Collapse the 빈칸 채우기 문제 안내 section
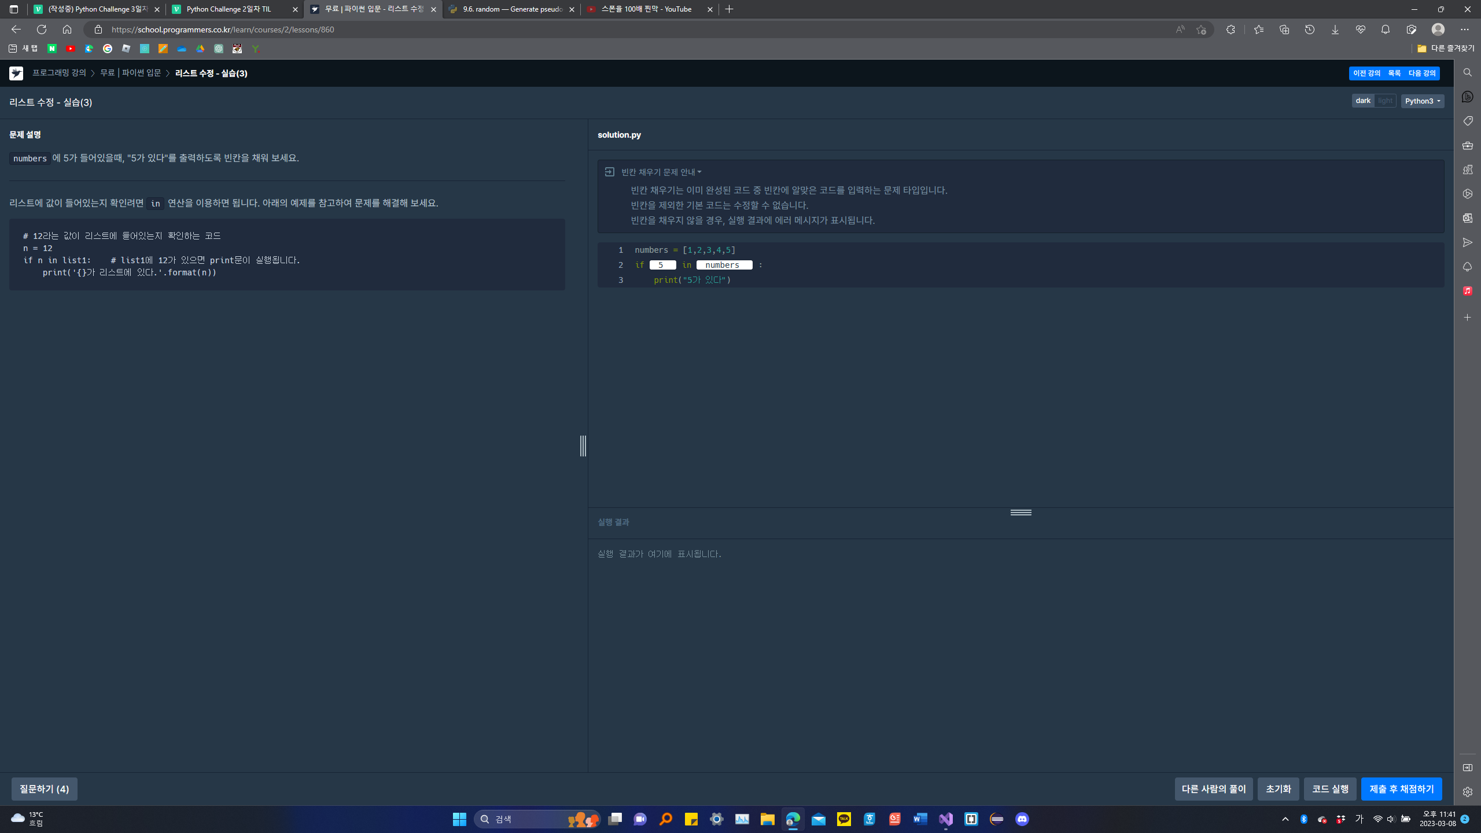Image resolution: width=1481 pixels, height=833 pixels. click(661, 172)
